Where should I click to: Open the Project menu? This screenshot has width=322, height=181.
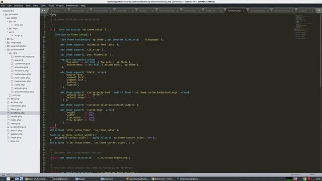click(x=60, y=6)
